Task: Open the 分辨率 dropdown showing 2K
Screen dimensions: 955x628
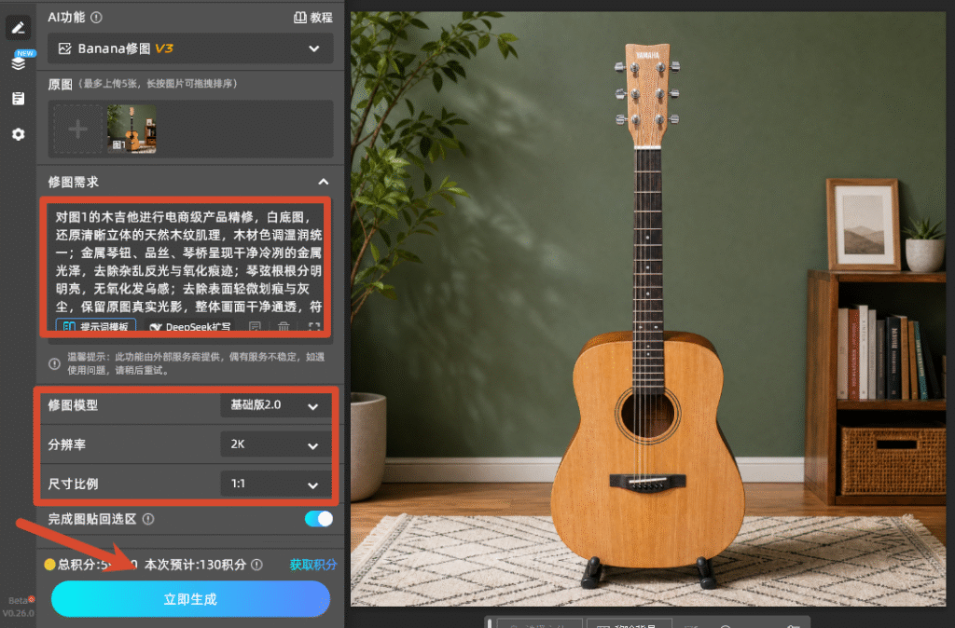Action: [275, 444]
